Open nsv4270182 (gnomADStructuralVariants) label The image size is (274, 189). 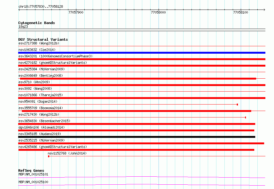[53, 63]
